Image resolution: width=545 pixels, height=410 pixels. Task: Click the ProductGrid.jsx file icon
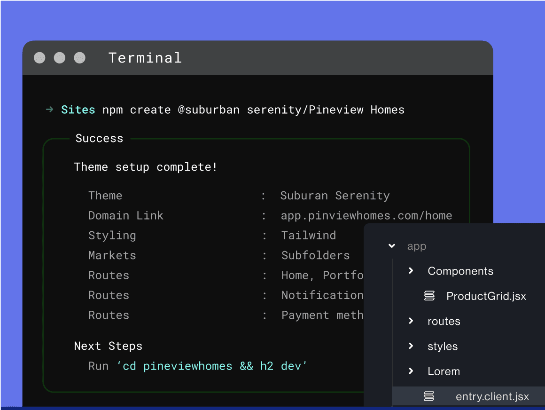429,296
